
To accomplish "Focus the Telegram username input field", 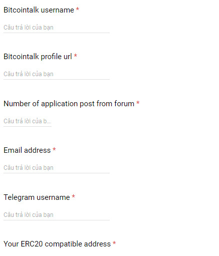I will [57, 215].
